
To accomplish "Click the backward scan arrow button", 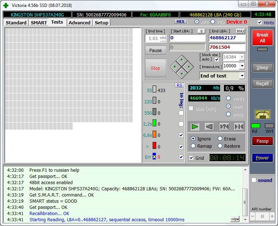I will pyautogui.click(x=209, y=127).
